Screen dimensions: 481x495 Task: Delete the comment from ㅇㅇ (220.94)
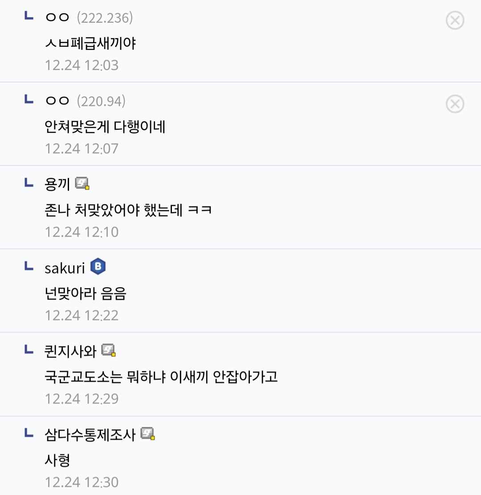pyautogui.click(x=455, y=104)
